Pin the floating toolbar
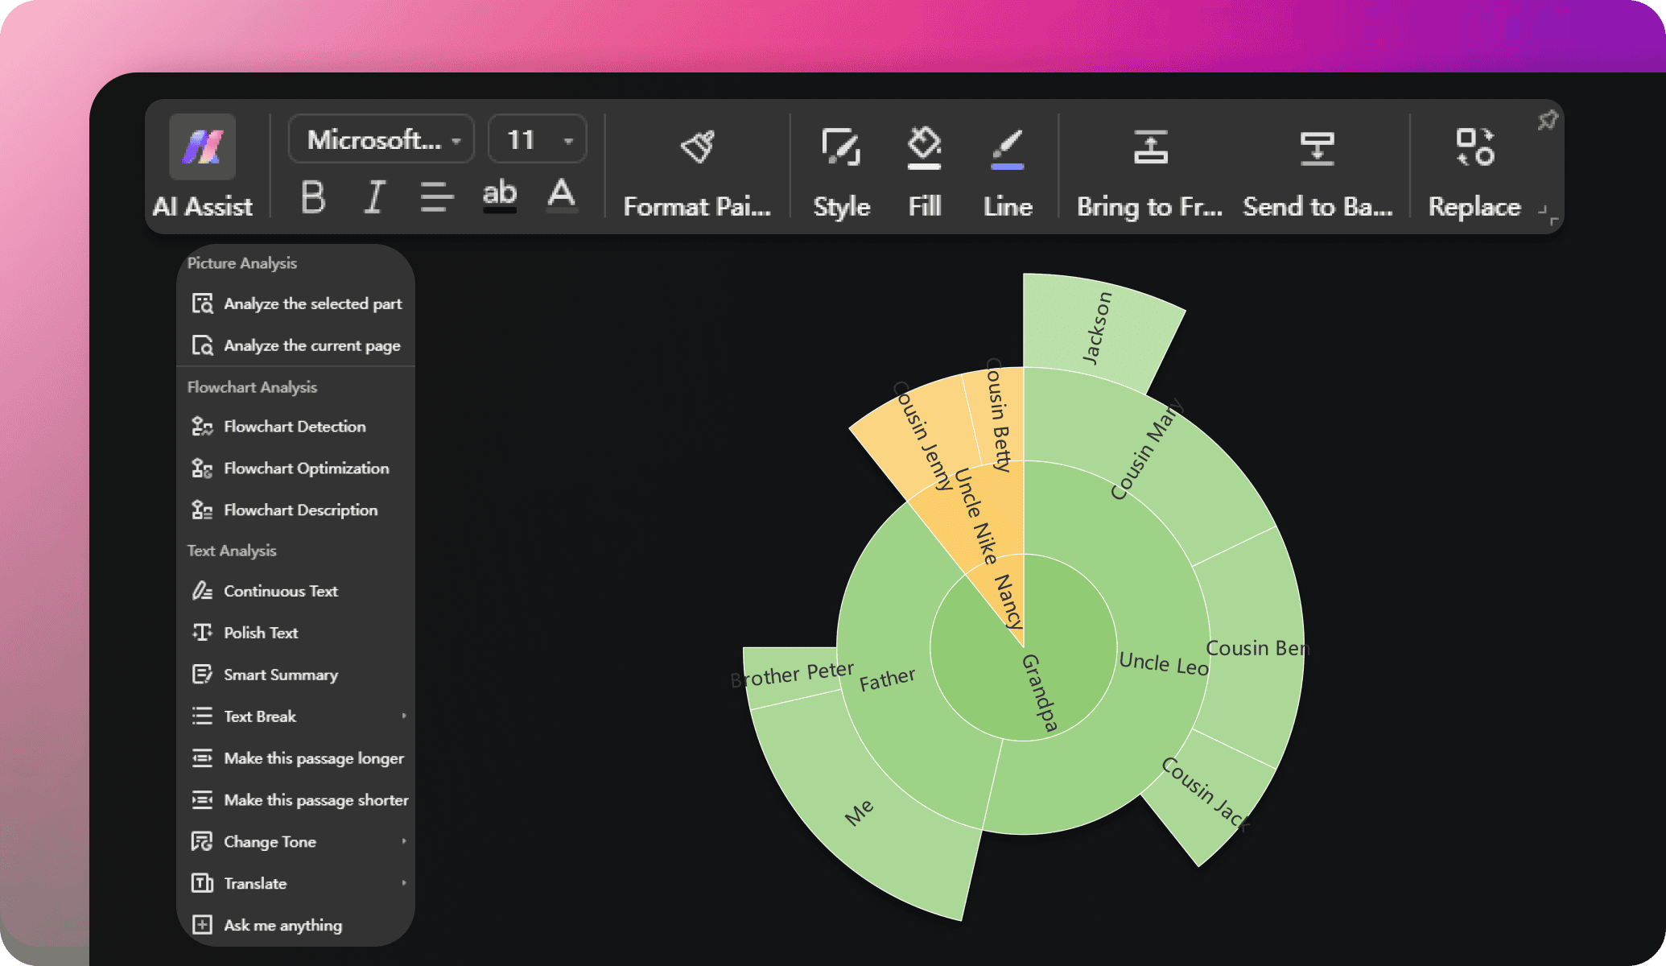This screenshot has width=1666, height=966. pos(1547,121)
